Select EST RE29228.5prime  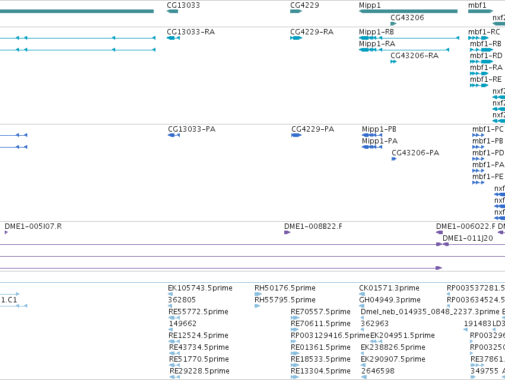point(199,371)
